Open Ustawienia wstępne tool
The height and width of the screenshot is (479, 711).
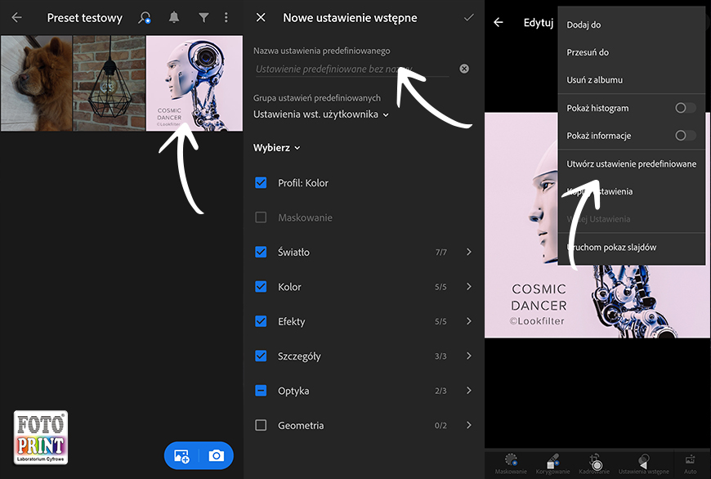(x=643, y=463)
